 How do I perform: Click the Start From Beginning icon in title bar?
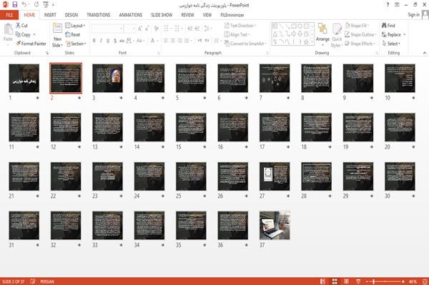click(x=46, y=5)
